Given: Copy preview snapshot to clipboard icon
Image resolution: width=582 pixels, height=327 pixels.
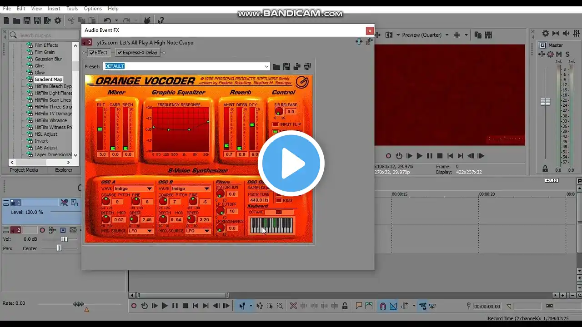Looking at the screenshot, I should pos(478,35).
